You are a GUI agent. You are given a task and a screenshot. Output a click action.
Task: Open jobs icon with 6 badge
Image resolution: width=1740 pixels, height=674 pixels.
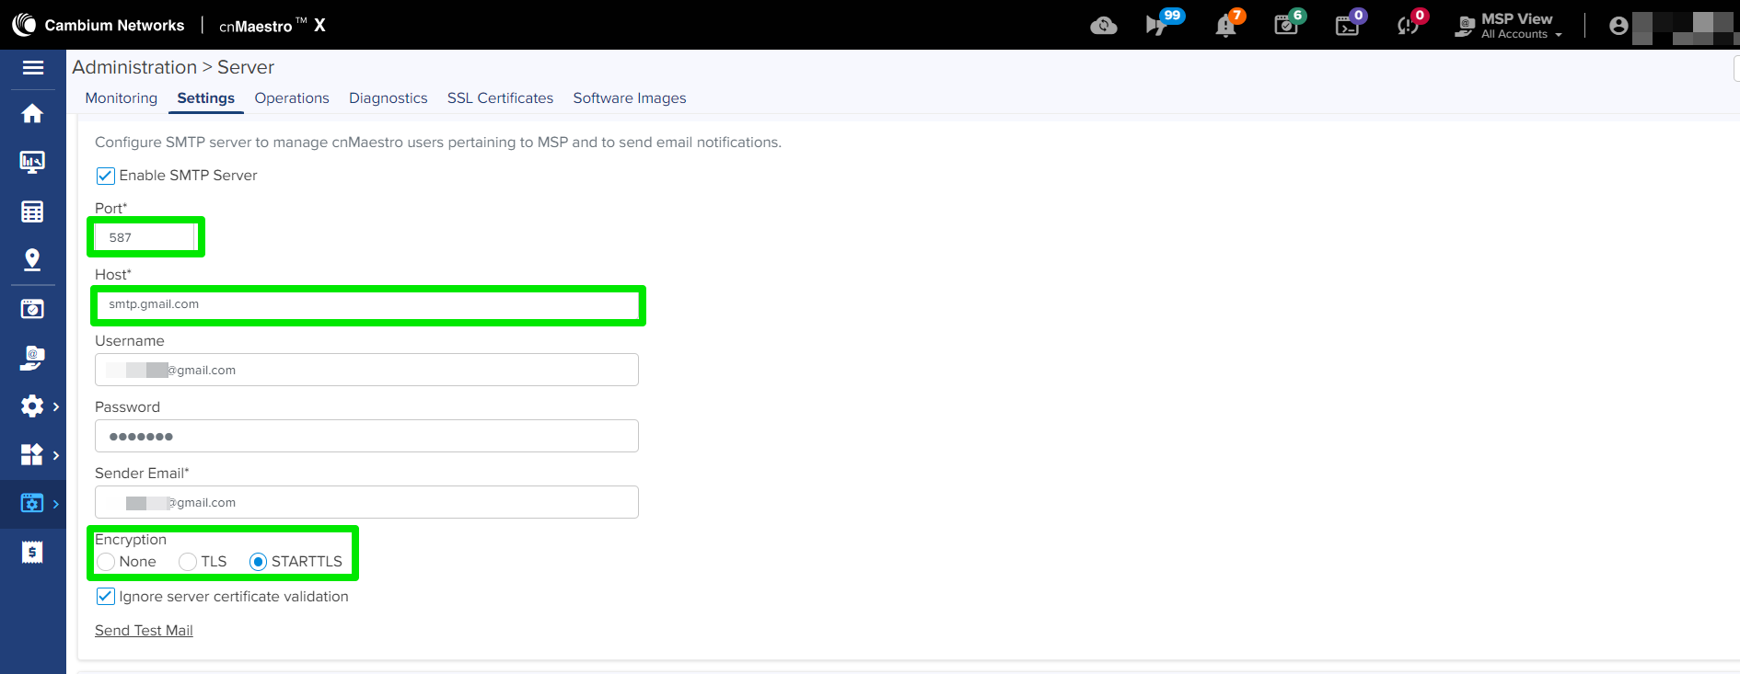1288,24
